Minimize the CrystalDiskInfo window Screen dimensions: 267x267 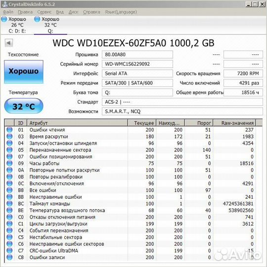click(249, 4)
